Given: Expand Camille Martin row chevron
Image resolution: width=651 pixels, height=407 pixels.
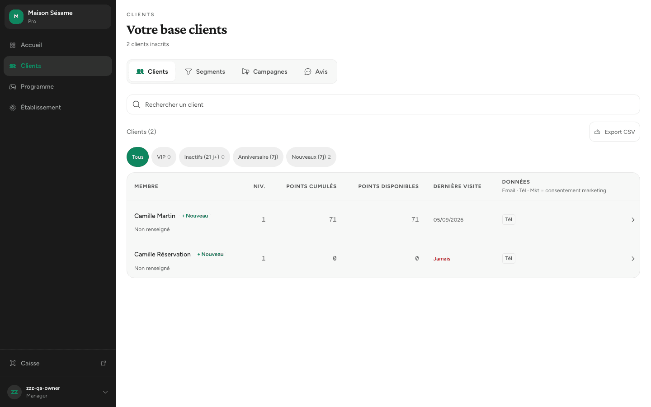Looking at the screenshot, I should [x=633, y=220].
